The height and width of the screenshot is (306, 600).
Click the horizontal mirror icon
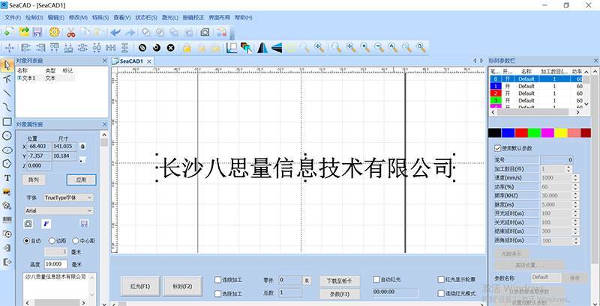pyautogui.click(x=262, y=48)
